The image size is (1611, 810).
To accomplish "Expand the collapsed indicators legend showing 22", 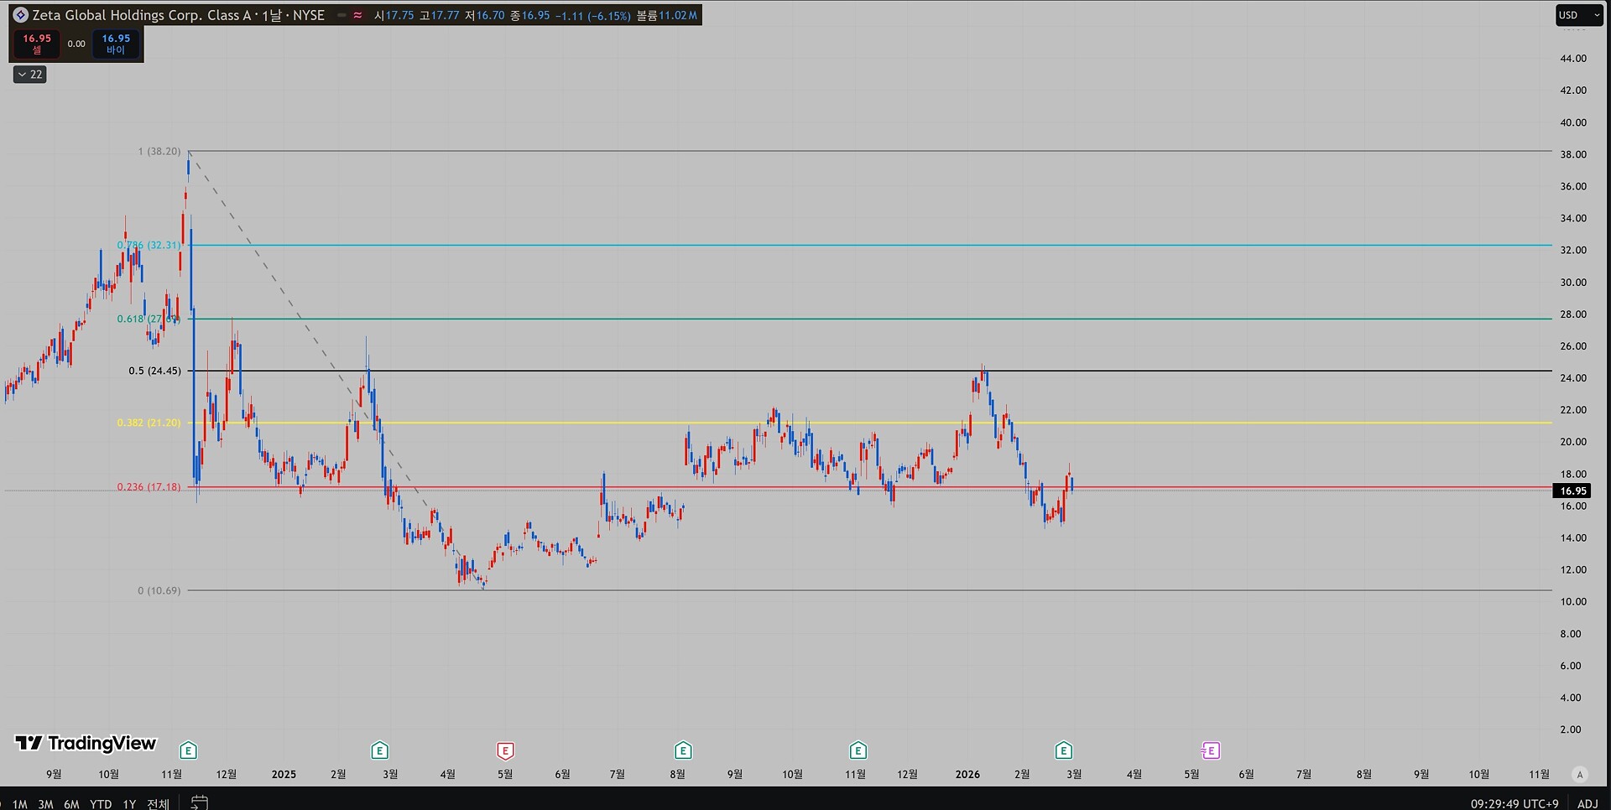I will [x=30, y=75].
